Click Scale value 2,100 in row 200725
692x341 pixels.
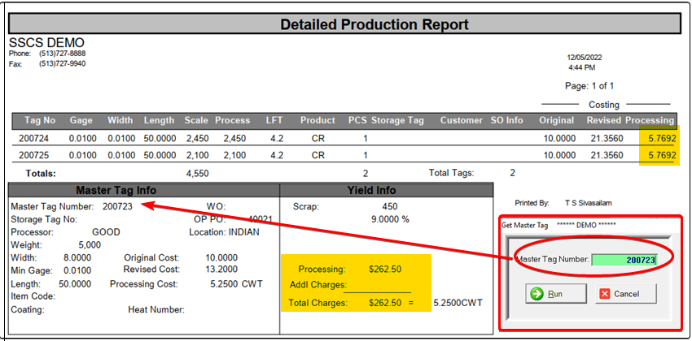(197, 155)
